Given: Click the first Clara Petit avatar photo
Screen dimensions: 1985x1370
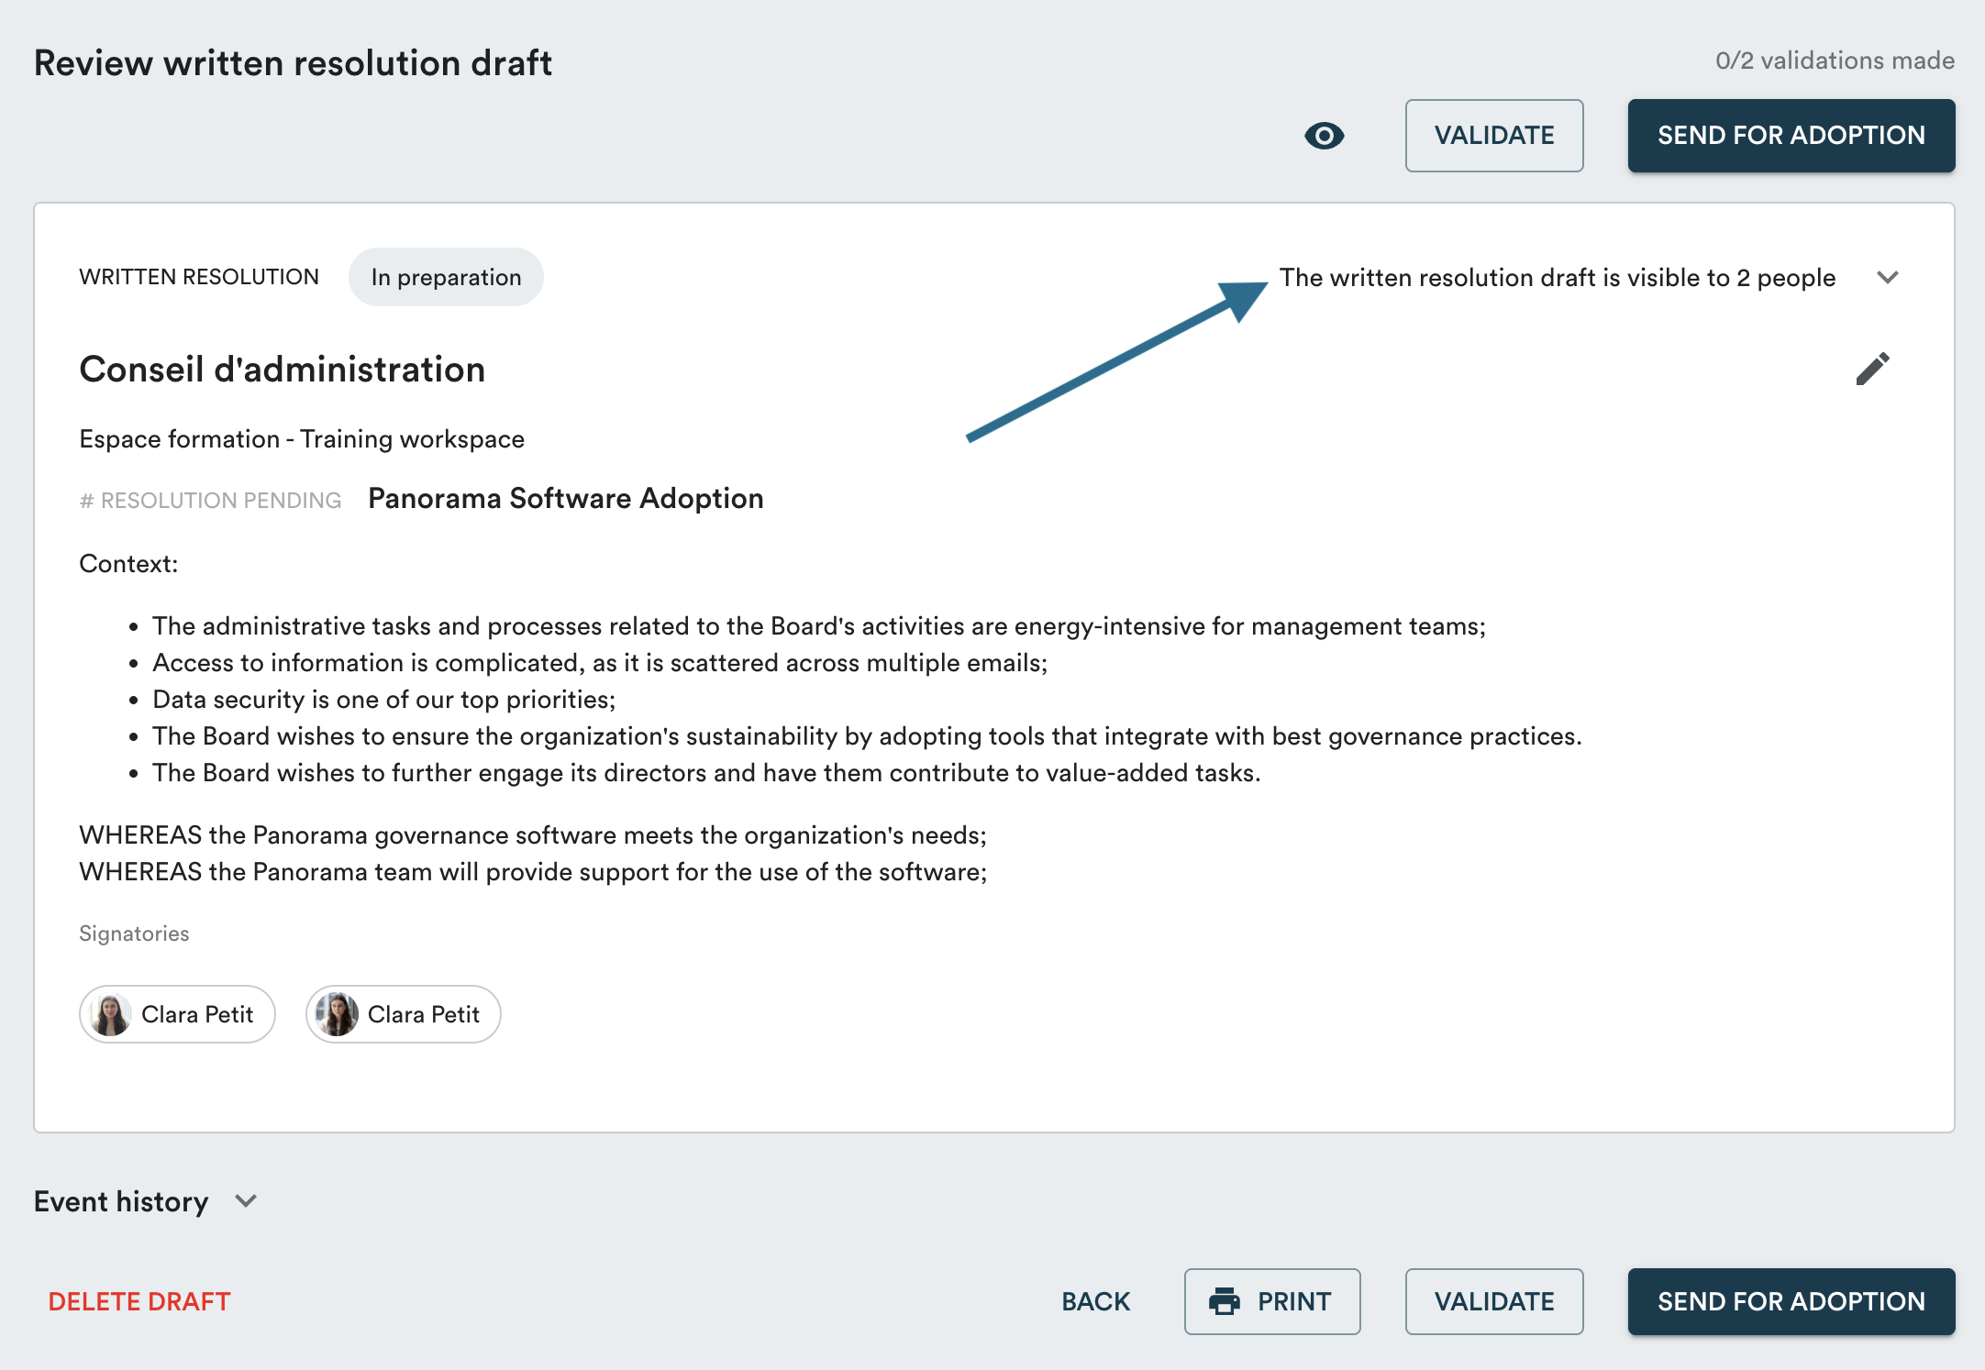Looking at the screenshot, I should pos(111,1014).
